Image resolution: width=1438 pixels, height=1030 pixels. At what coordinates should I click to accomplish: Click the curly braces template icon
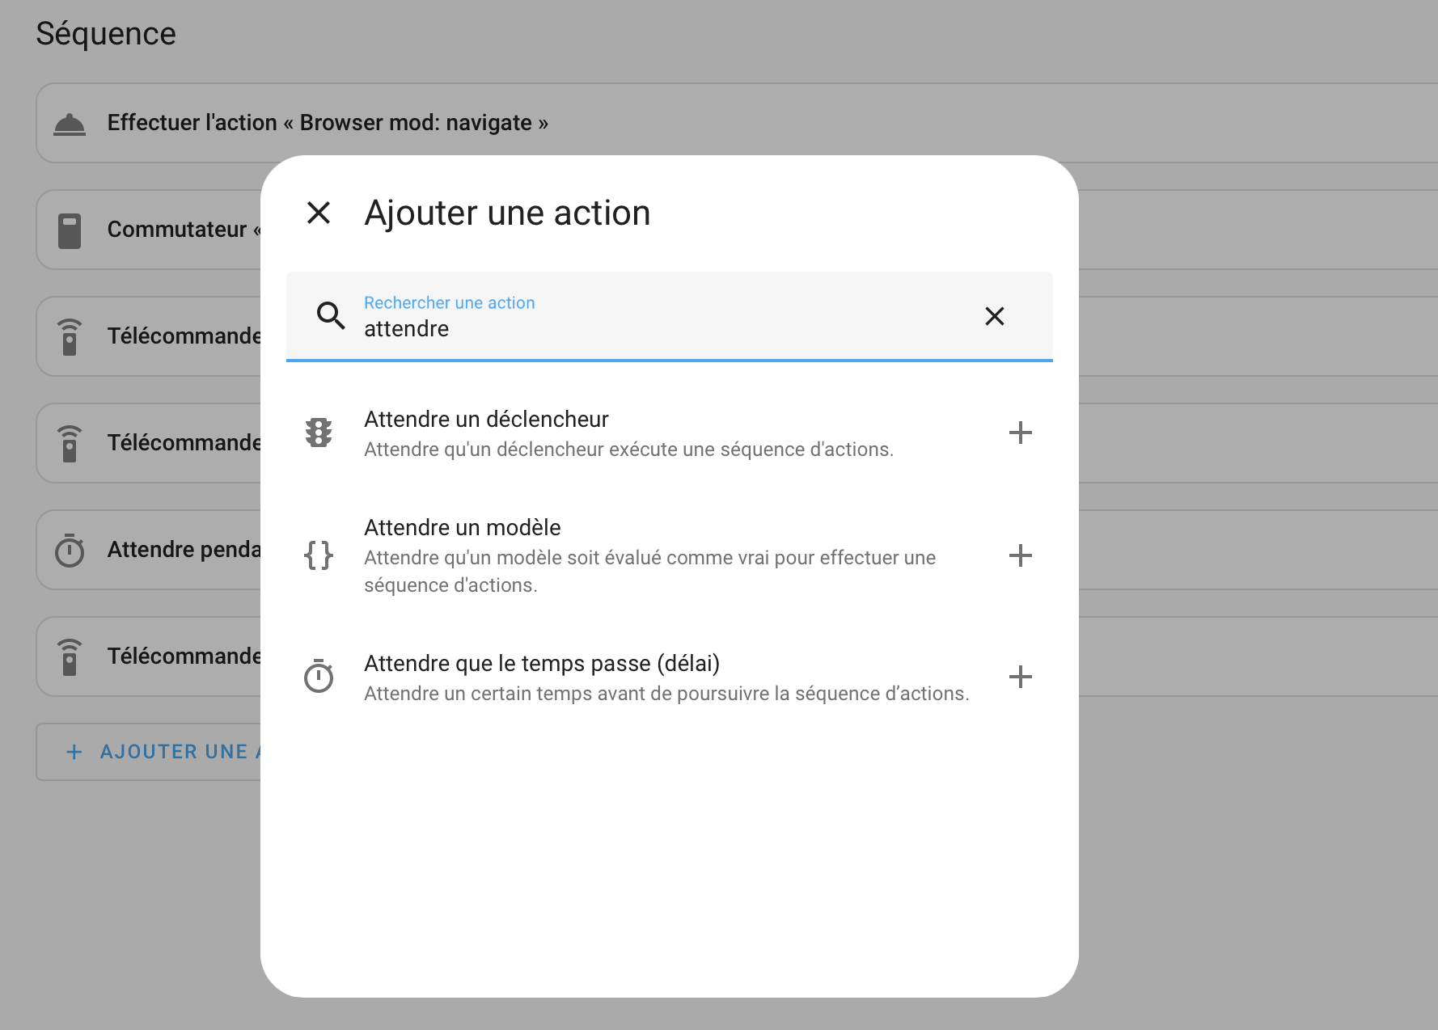(x=319, y=555)
